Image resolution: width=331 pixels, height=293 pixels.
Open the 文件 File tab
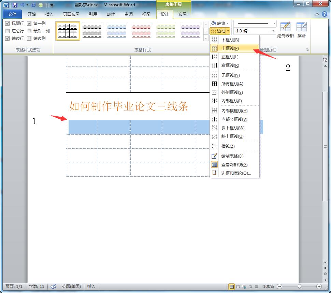coord(12,14)
